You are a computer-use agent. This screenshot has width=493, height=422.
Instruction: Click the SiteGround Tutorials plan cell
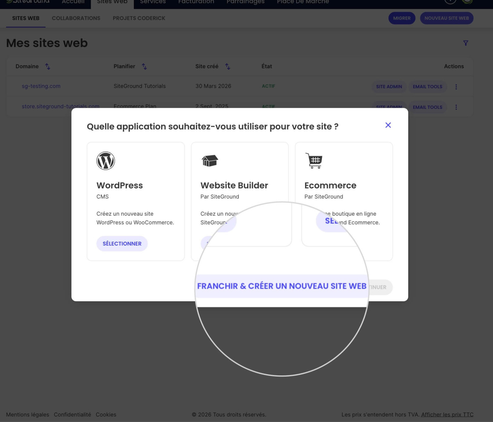coord(140,86)
